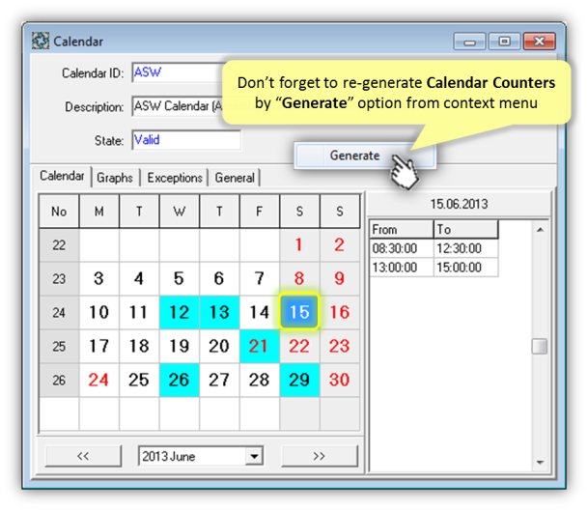Select day 12 in the calendar grid
The image size is (588, 511).
click(x=179, y=312)
